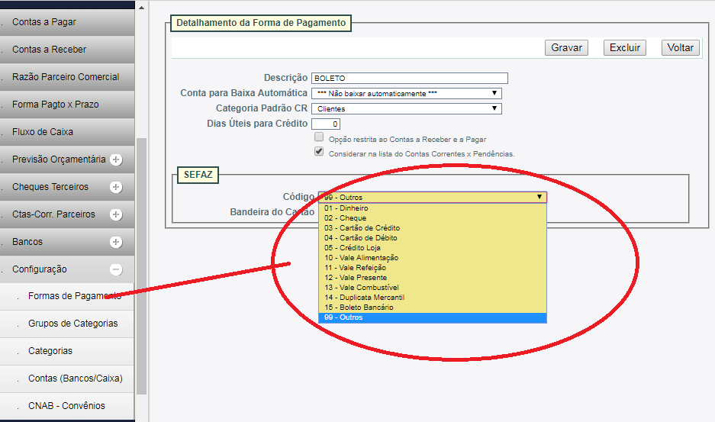The height and width of the screenshot is (422, 715).
Task: Enable 'Opção restrita ao Contas a Receber' checkbox
Action: click(319, 137)
